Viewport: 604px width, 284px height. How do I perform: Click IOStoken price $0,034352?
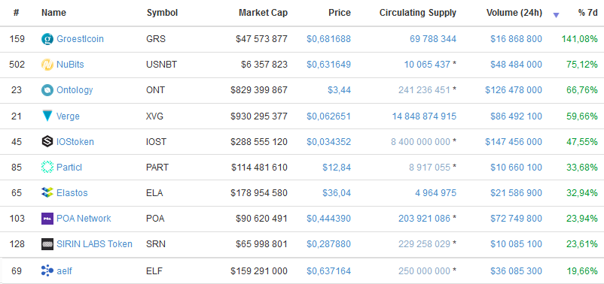click(x=328, y=142)
